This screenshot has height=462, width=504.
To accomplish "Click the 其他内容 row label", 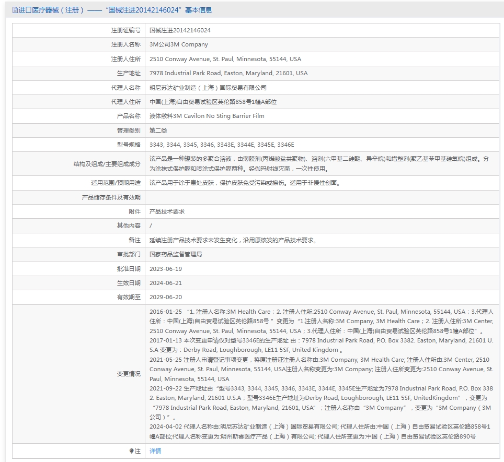I will (x=129, y=226).
